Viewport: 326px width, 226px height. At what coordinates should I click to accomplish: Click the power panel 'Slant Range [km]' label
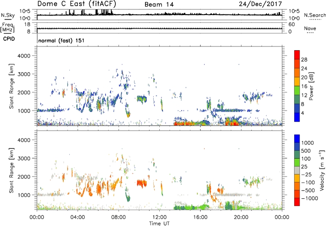pyautogui.click(x=11, y=86)
